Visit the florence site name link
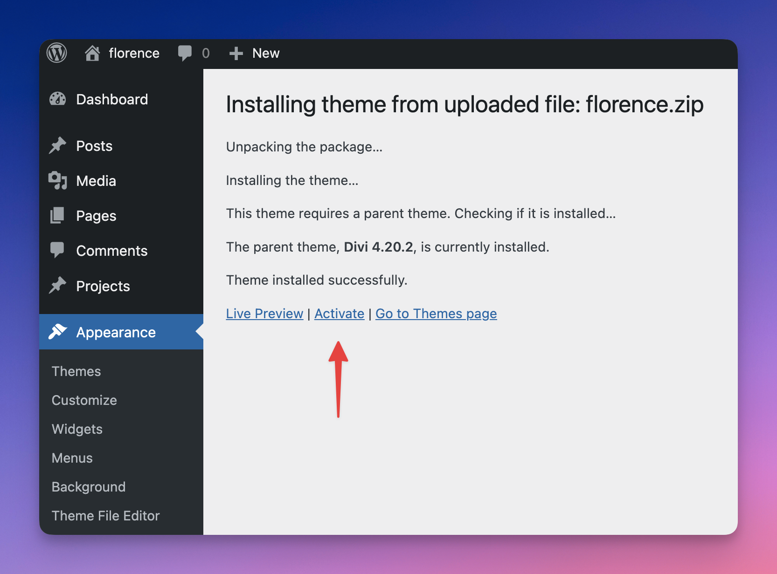The height and width of the screenshot is (574, 777). pos(134,53)
